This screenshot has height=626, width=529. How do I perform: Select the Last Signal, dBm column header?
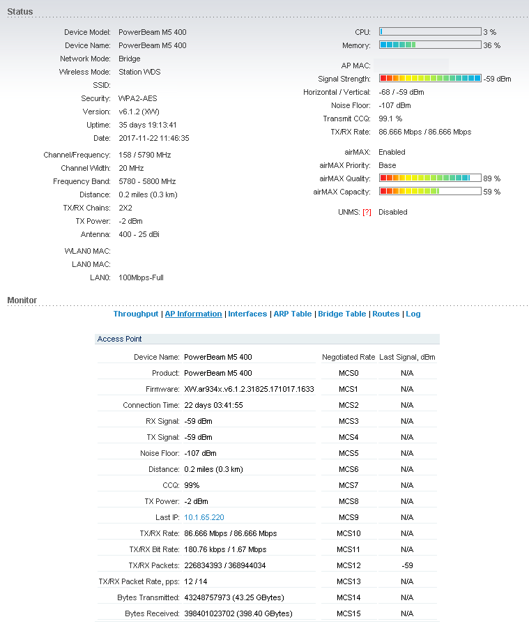[407, 358]
